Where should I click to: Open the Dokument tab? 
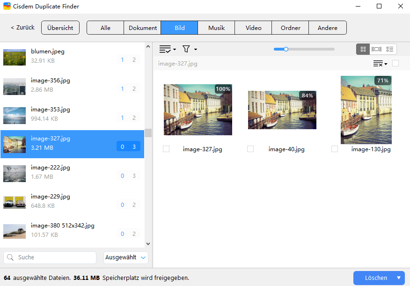click(142, 28)
